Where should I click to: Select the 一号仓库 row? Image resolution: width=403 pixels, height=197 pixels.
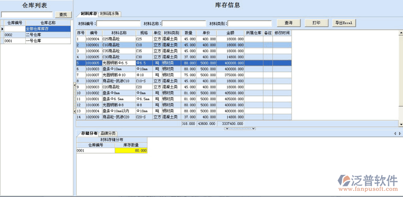(36, 41)
